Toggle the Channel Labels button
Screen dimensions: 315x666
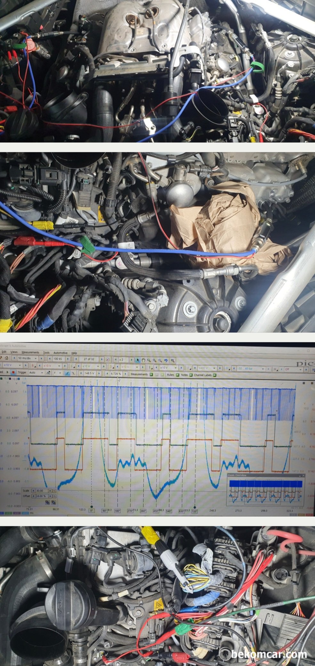click(214, 375)
